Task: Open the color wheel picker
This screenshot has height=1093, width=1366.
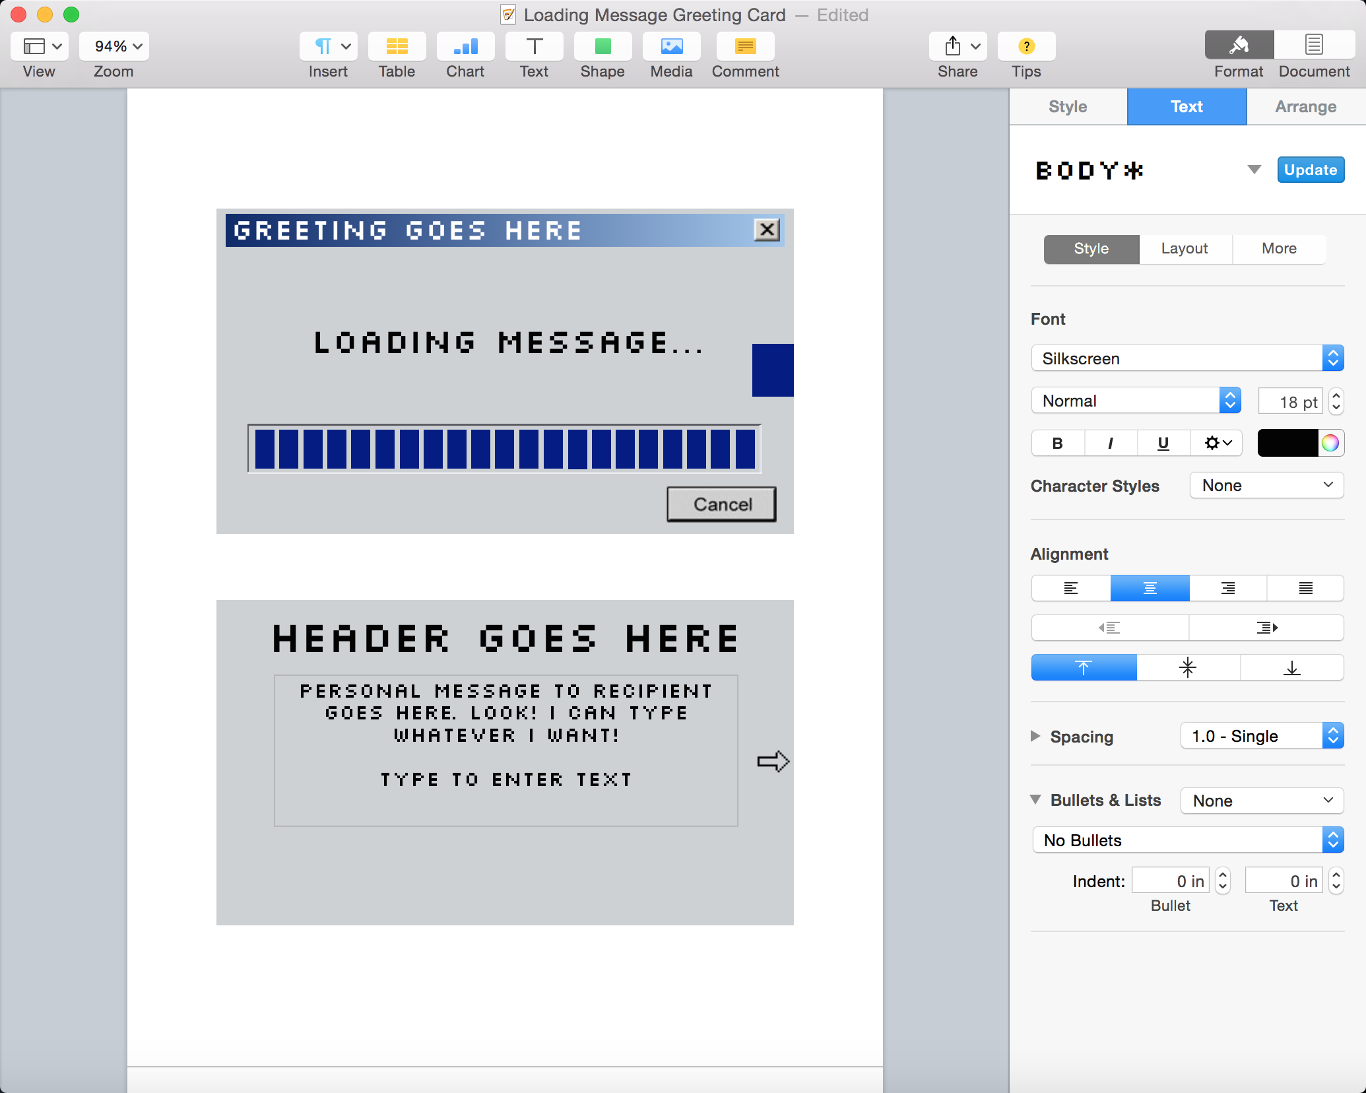Action: point(1330,443)
